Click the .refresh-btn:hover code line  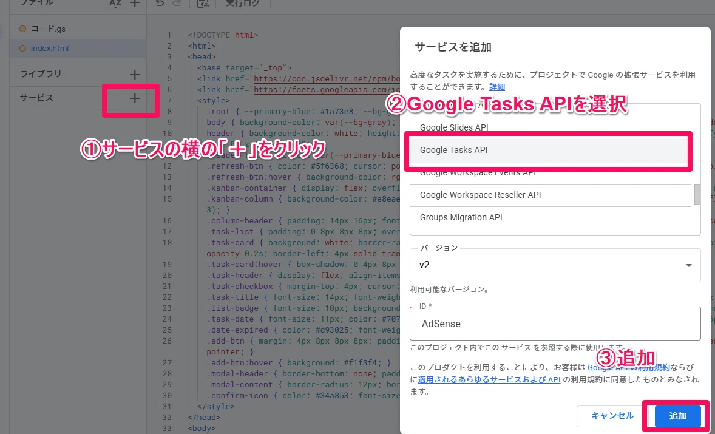click(303, 177)
